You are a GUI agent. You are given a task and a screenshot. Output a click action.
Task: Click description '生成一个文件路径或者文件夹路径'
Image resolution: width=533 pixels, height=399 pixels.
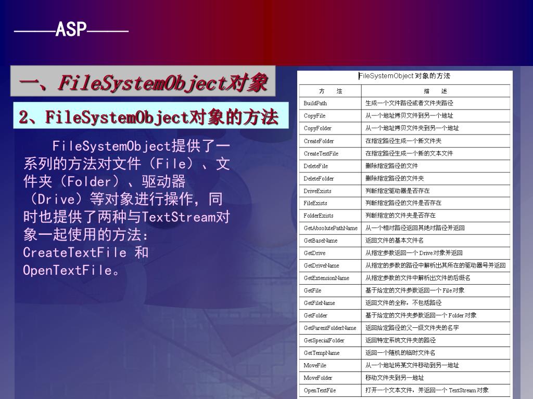409,103
